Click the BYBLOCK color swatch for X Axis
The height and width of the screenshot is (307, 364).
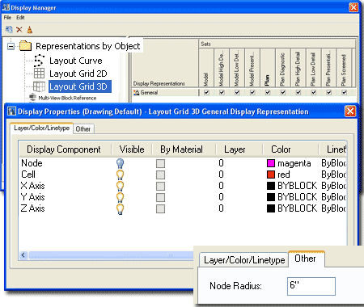(271, 186)
